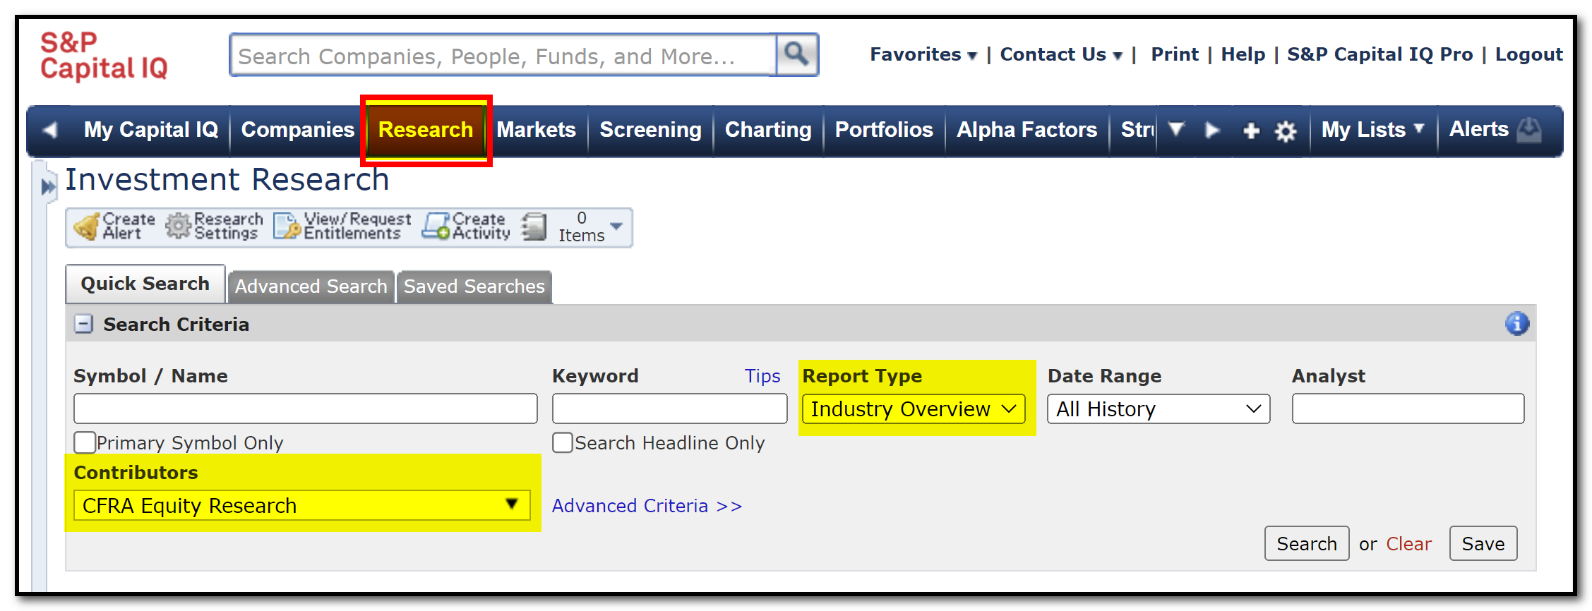This screenshot has width=1592, height=611.
Task: Open Research Settings gear icon
Action: click(178, 226)
